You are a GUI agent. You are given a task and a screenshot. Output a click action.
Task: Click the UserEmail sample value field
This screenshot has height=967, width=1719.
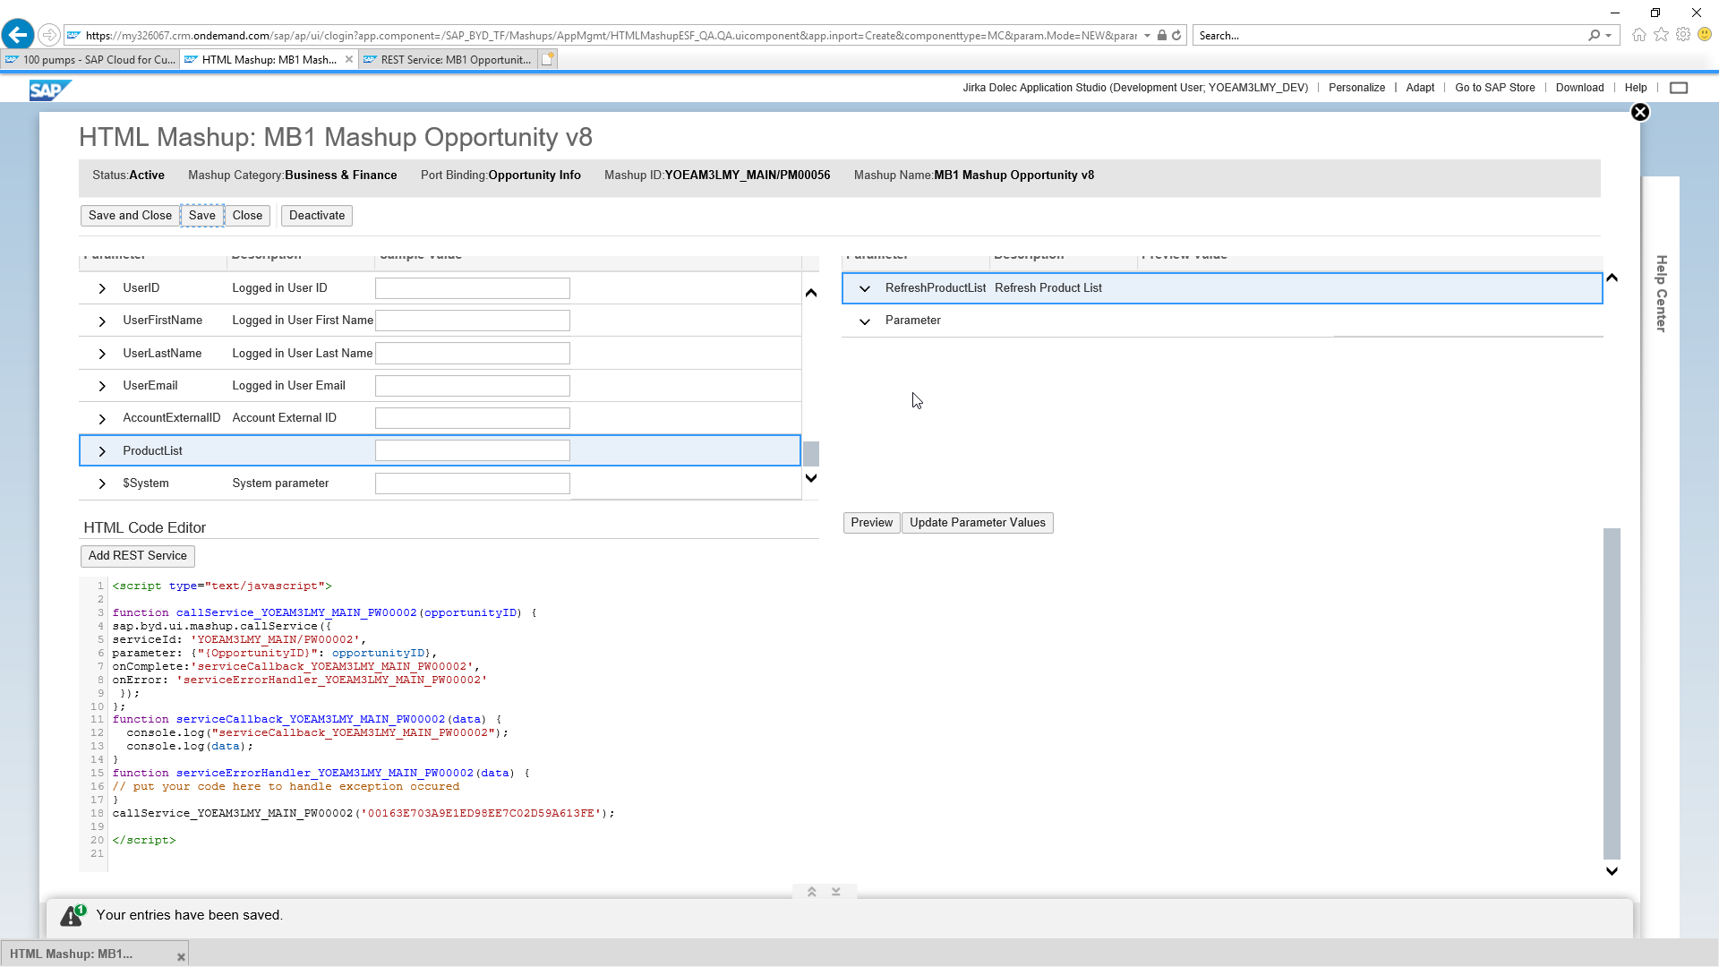coord(472,386)
